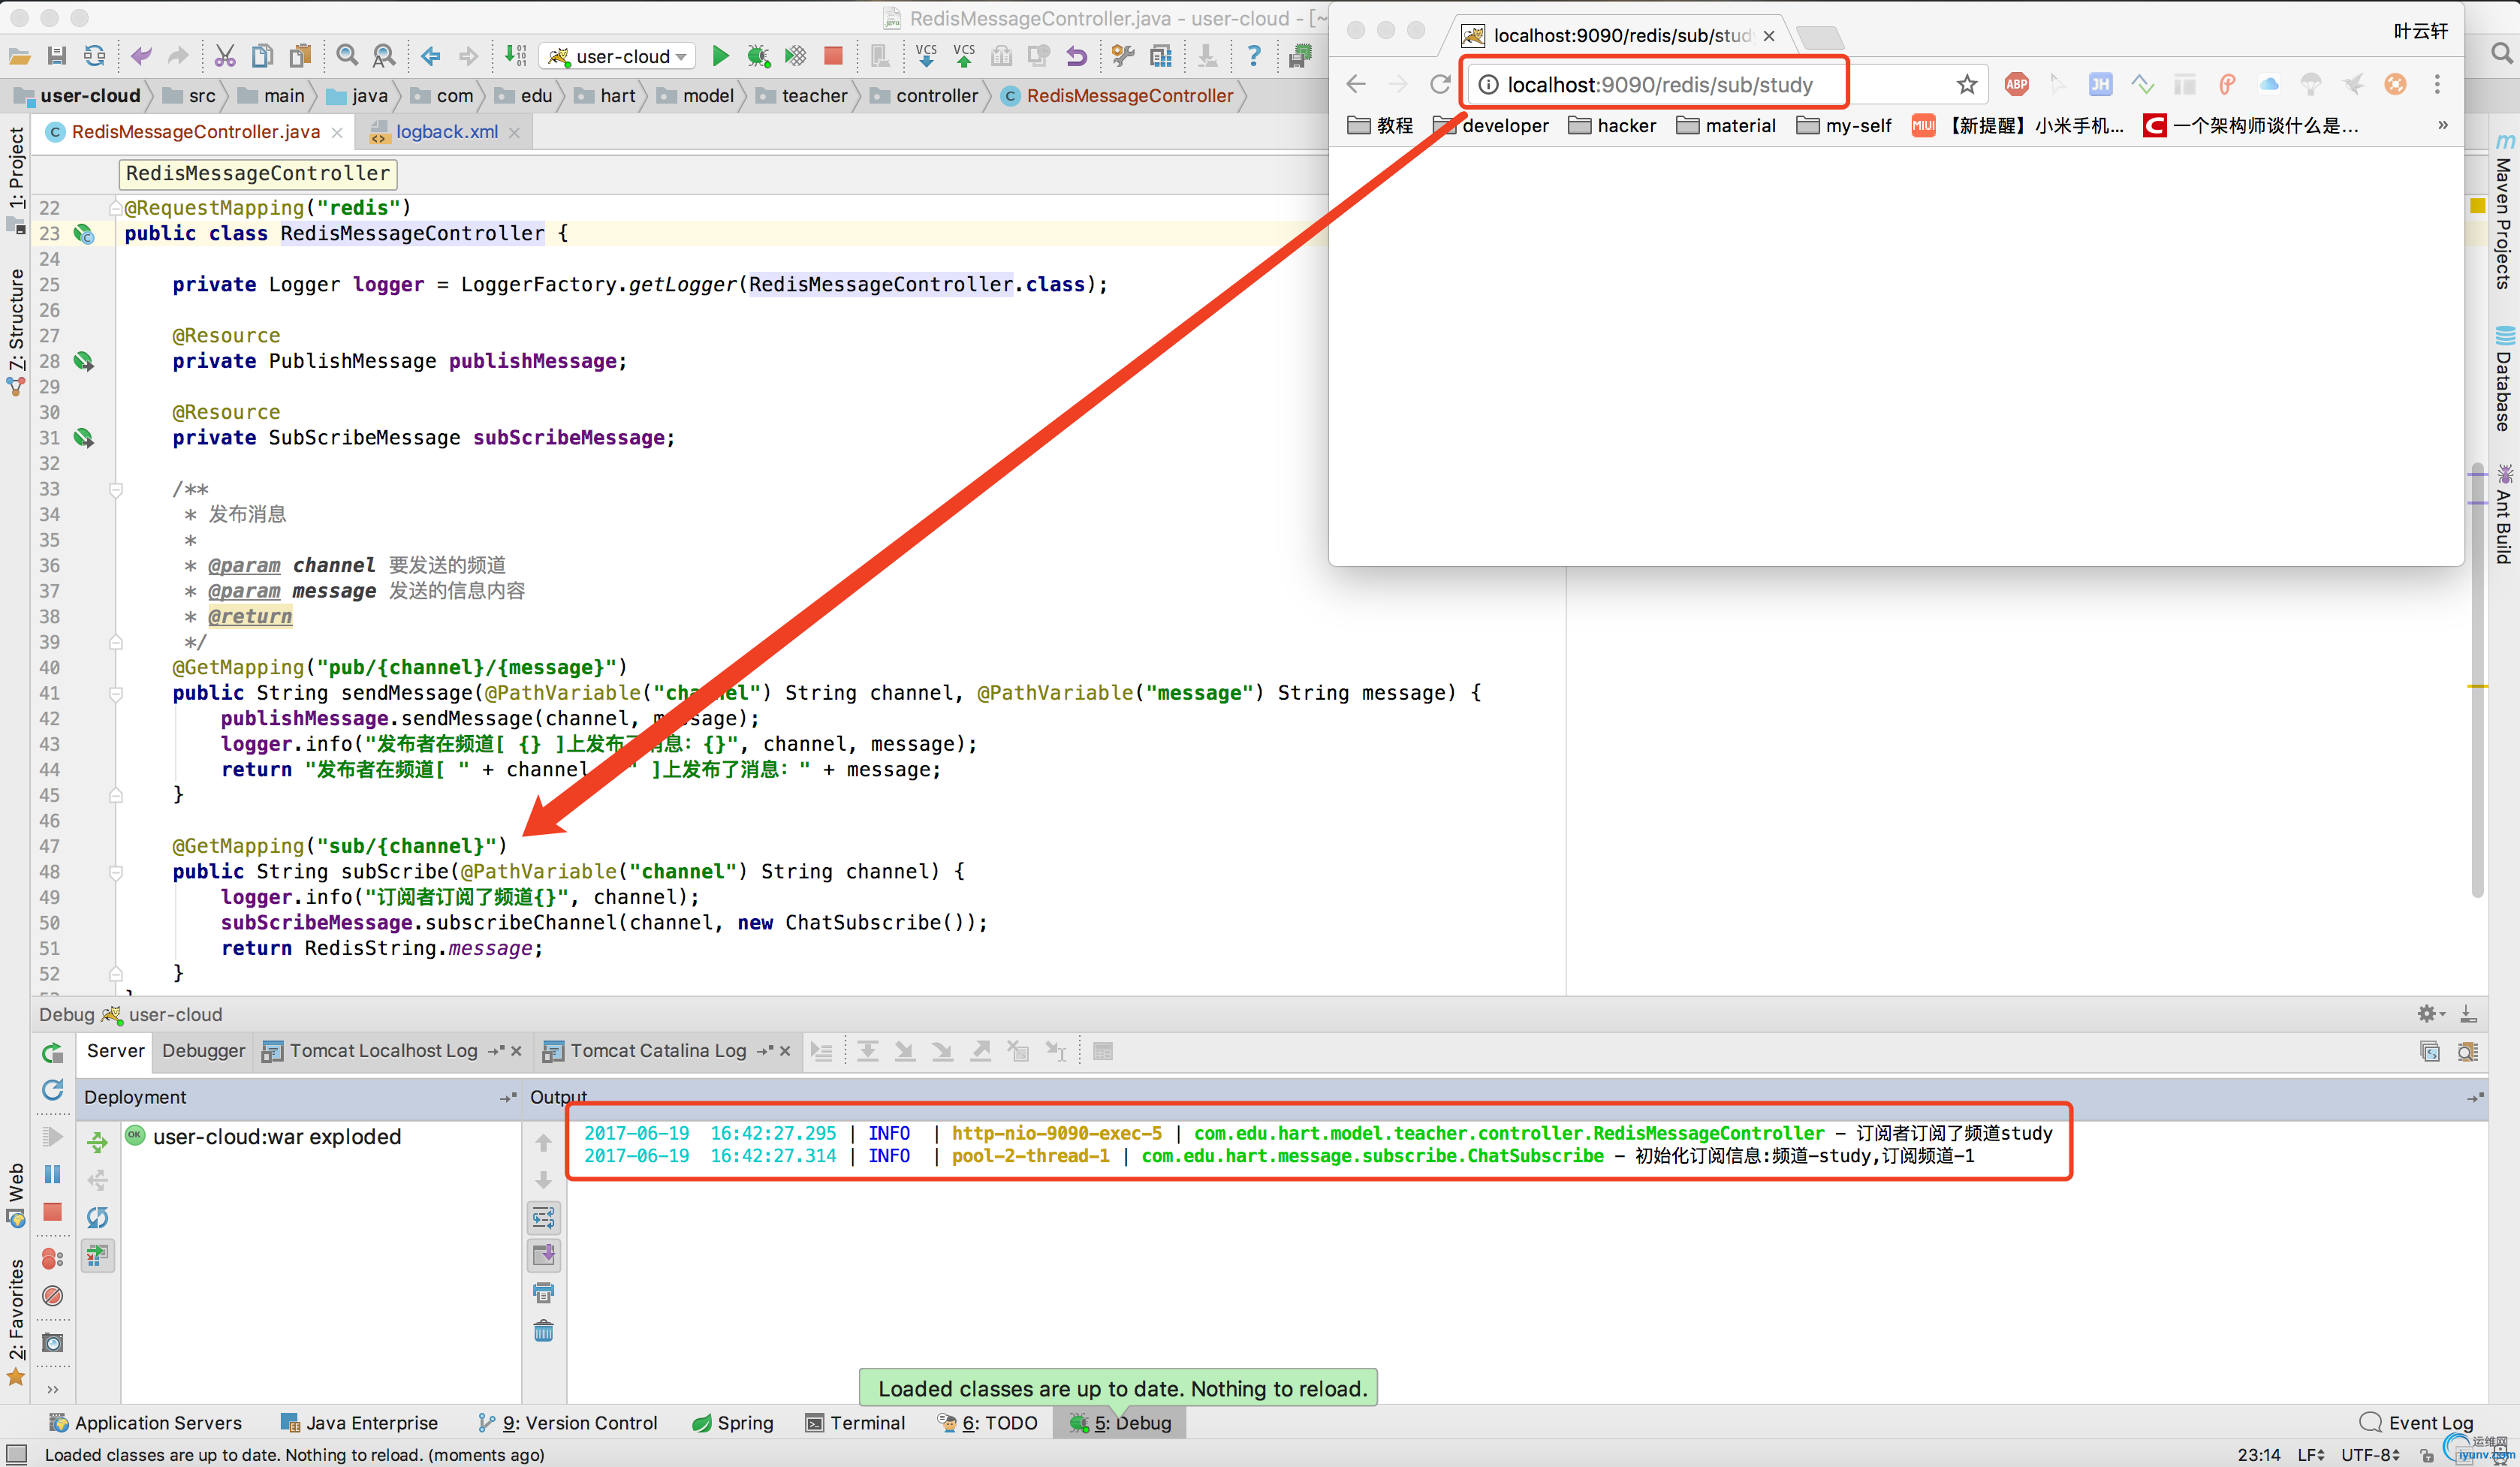Open the Terminal tool window
This screenshot has width=2520, height=1467.
click(x=856, y=1423)
